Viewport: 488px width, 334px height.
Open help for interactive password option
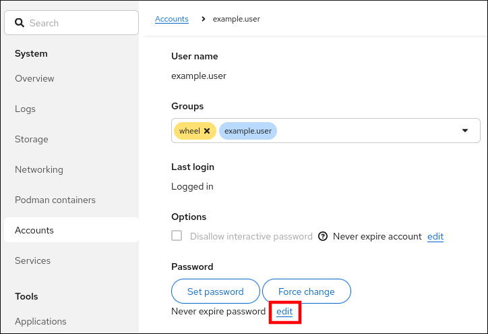[323, 237]
